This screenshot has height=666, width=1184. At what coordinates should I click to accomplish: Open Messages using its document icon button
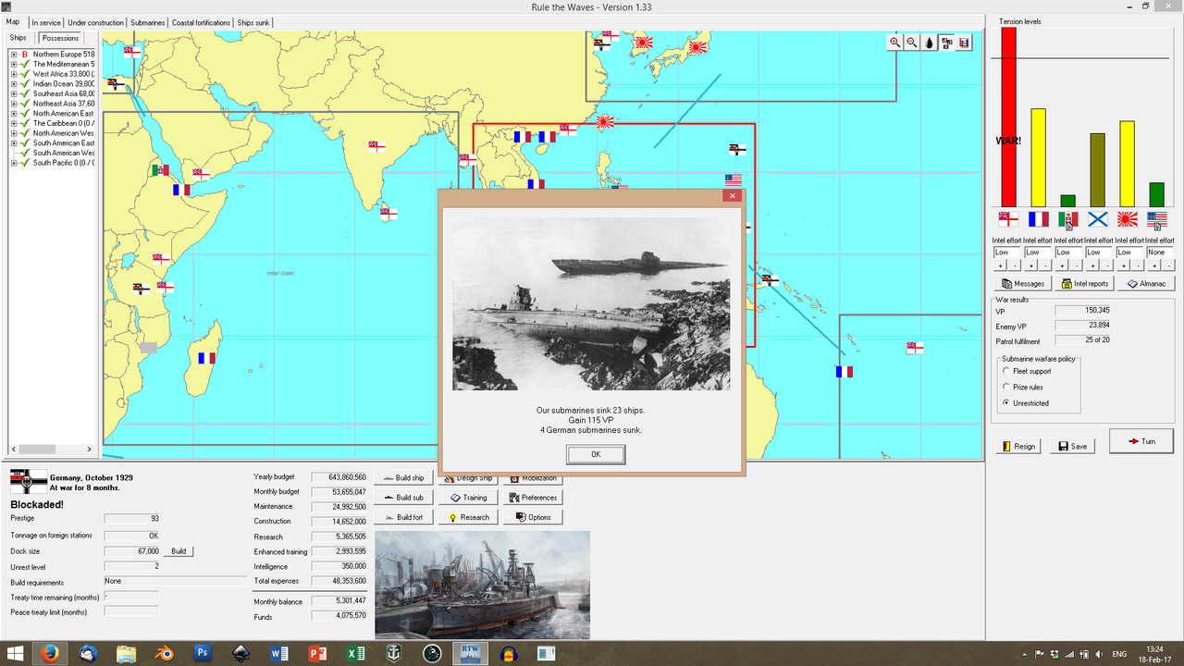(x=1021, y=283)
